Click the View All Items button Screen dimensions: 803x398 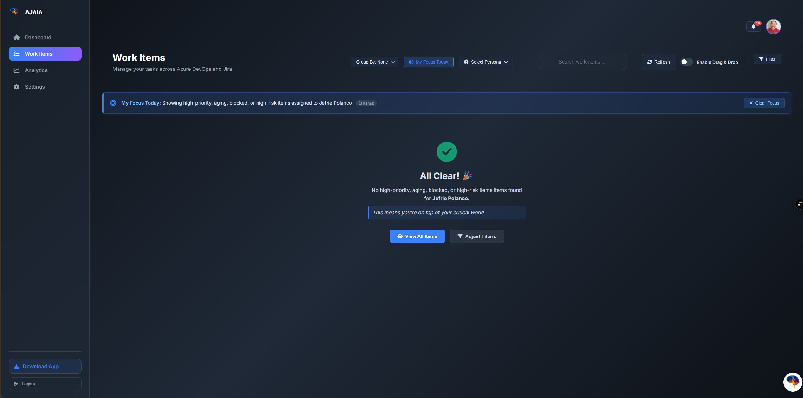[x=417, y=236]
